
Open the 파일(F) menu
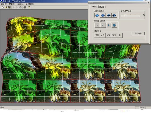point(4,4)
